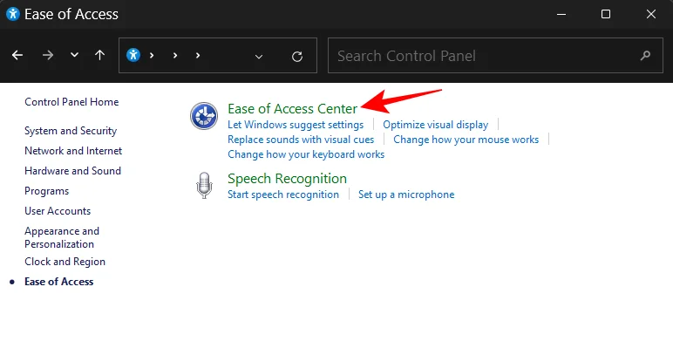Open User Accounts category
Screen dimensions: 673x355
pos(58,211)
